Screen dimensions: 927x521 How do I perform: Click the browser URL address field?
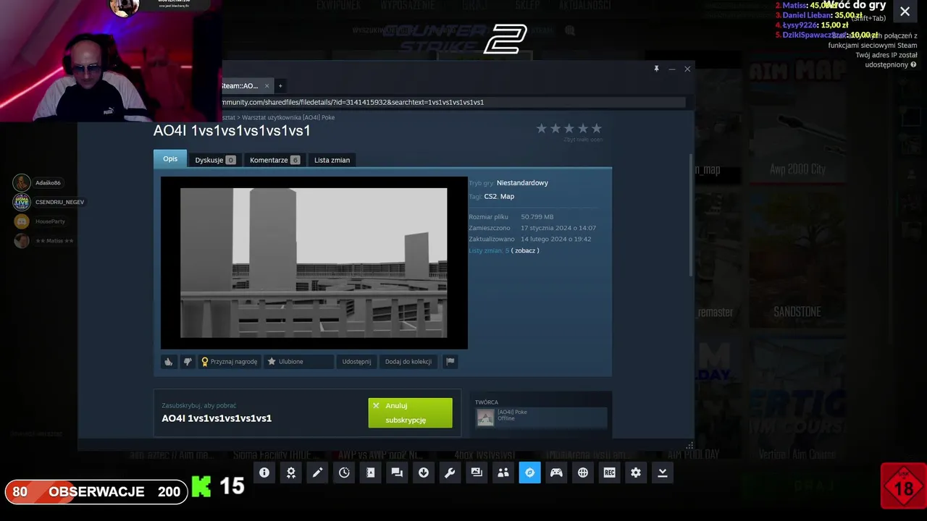coord(453,102)
